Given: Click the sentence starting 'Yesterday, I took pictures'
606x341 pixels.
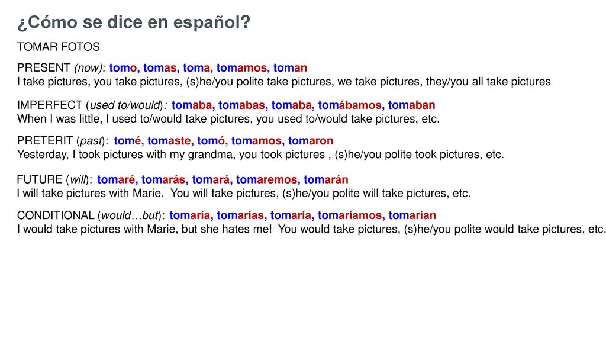Looking at the screenshot, I should click(x=260, y=155).
